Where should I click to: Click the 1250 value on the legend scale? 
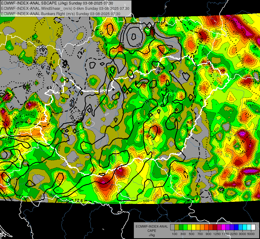pyautogui.click(x=217, y=234)
